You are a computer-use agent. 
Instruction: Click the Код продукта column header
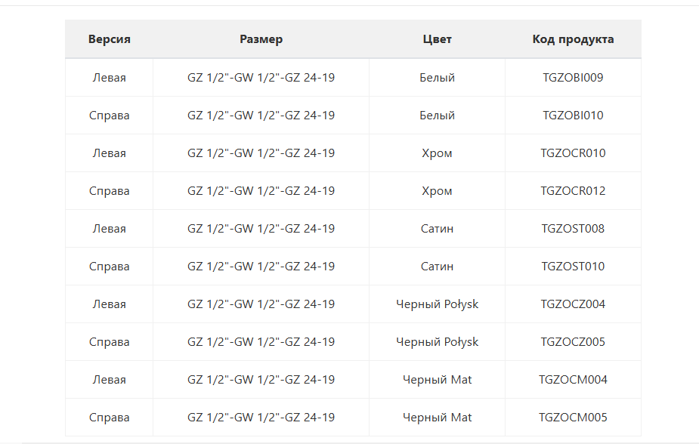pyautogui.click(x=573, y=39)
